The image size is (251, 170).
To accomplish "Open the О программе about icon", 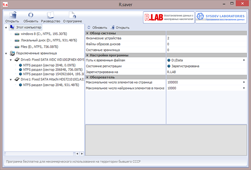I will (x=72, y=15).
